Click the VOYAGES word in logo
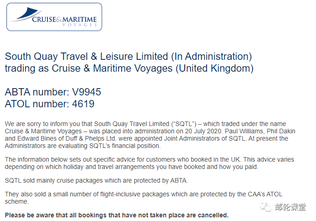The image size is (316, 221). (x=80, y=25)
